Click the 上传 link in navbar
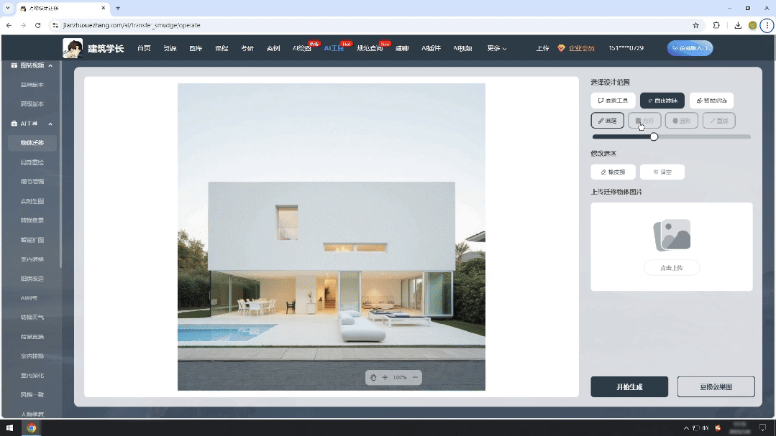776x436 pixels. (542, 48)
